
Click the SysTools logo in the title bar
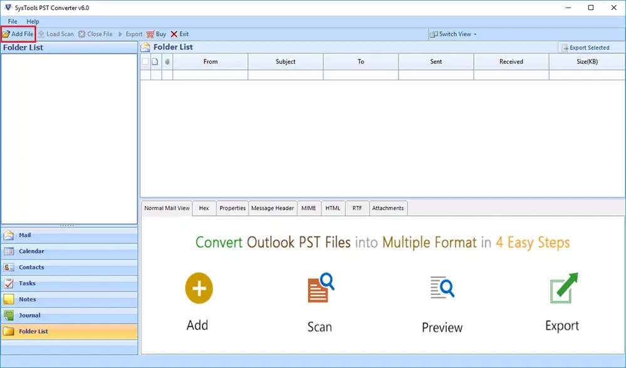point(8,8)
